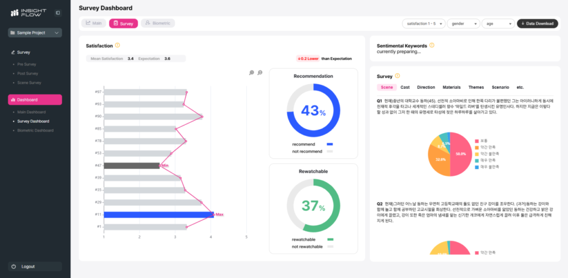Zoom in on the satisfaction chart
568x278 pixels.
tap(251, 73)
